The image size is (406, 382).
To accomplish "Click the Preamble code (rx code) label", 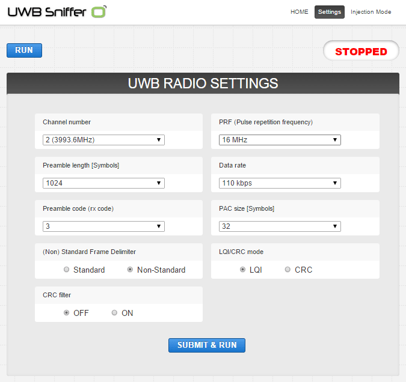I will click(x=78, y=208).
